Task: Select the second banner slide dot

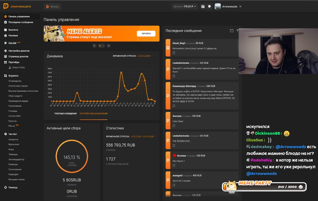Action: coord(103,46)
